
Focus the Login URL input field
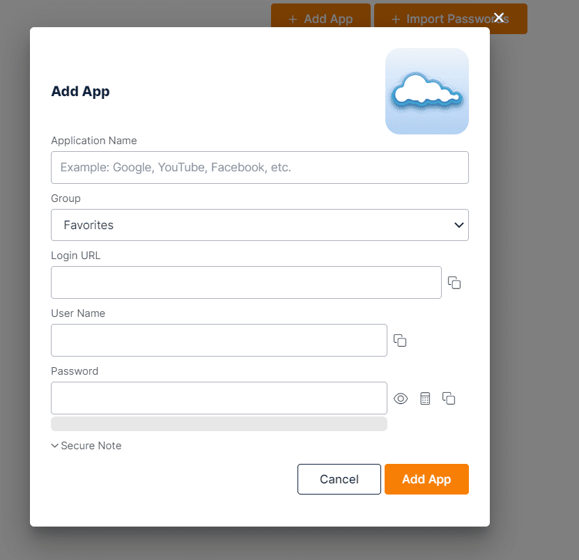[x=246, y=282]
